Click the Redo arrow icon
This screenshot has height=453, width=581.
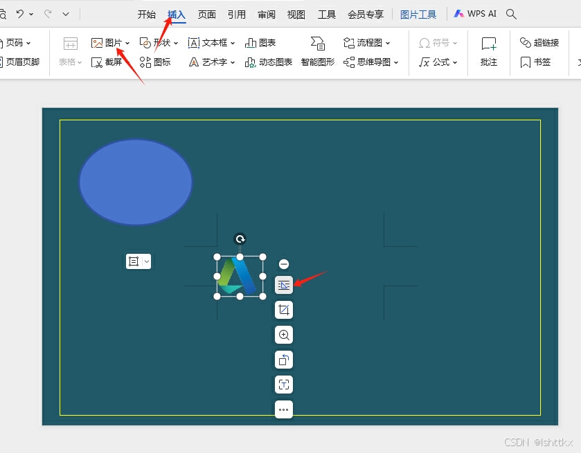coord(48,14)
